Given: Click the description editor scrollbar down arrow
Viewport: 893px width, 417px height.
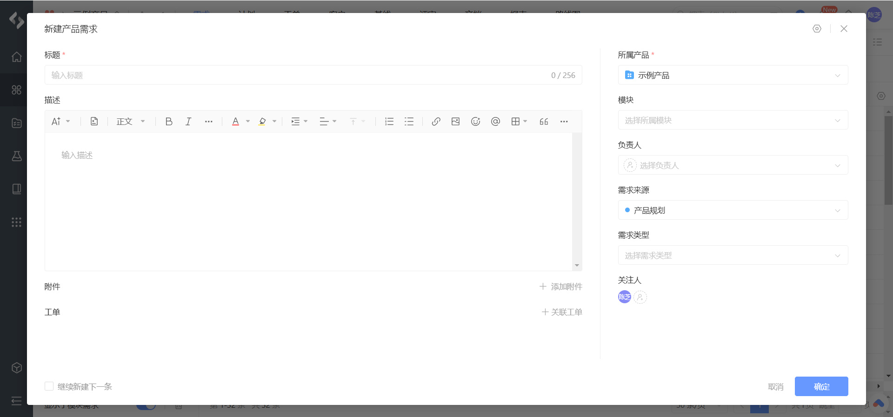Looking at the screenshot, I should click(577, 266).
